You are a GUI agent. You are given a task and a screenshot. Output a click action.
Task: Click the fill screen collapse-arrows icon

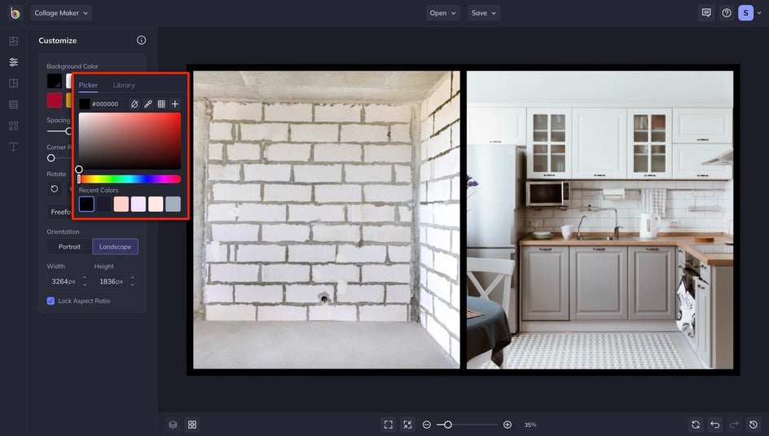pyautogui.click(x=407, y=425)
